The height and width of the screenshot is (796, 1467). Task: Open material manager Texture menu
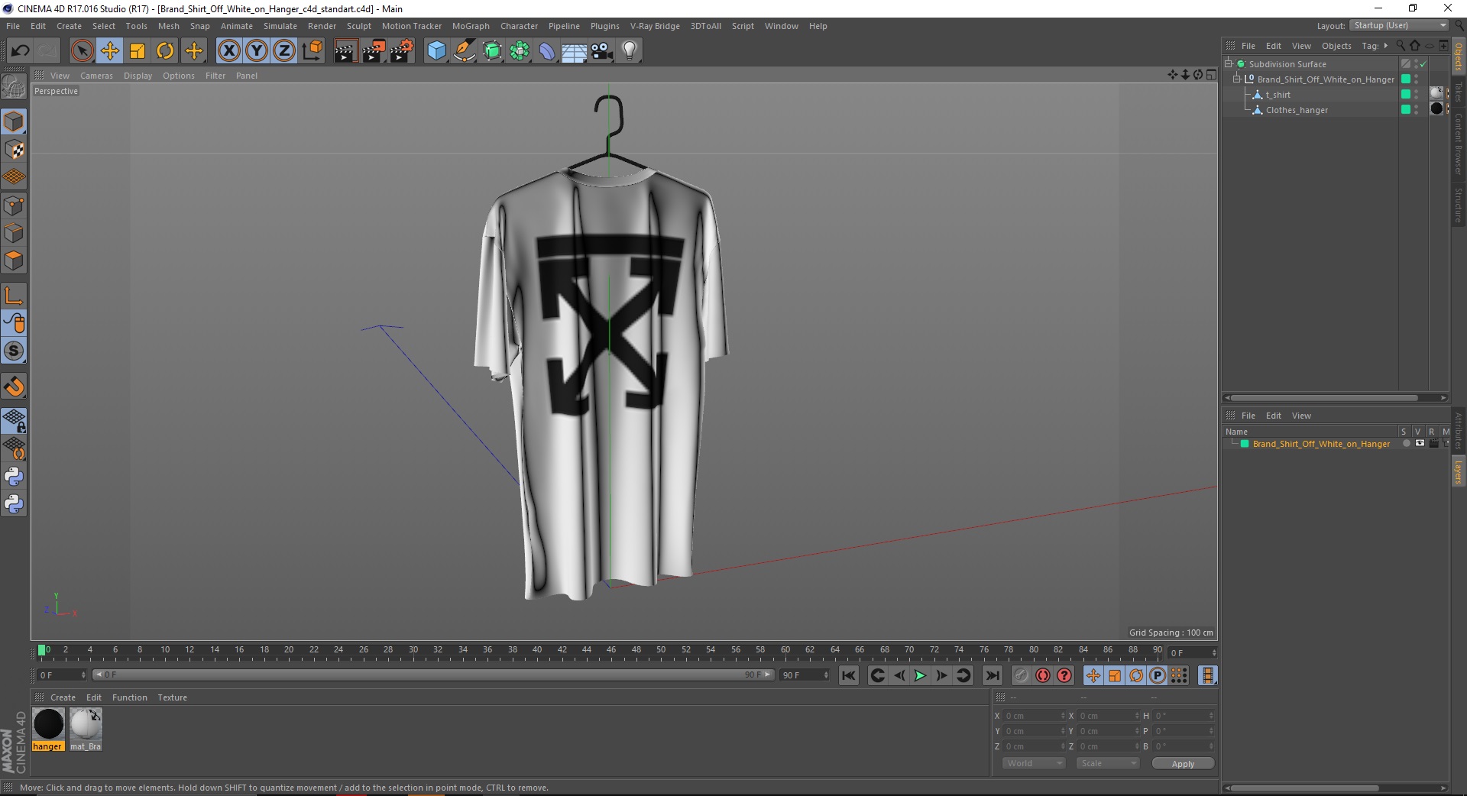(x=172, y=697)
